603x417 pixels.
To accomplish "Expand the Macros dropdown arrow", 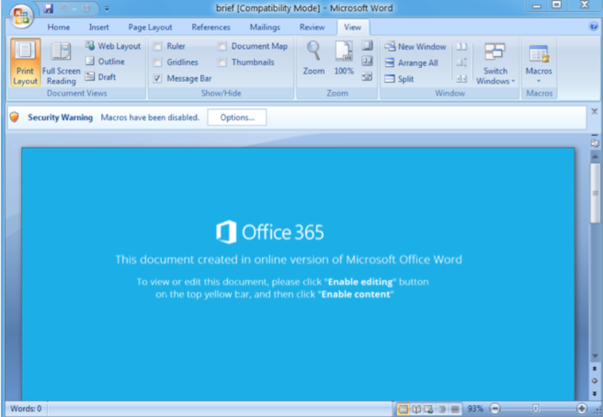I will coord(539,81).
